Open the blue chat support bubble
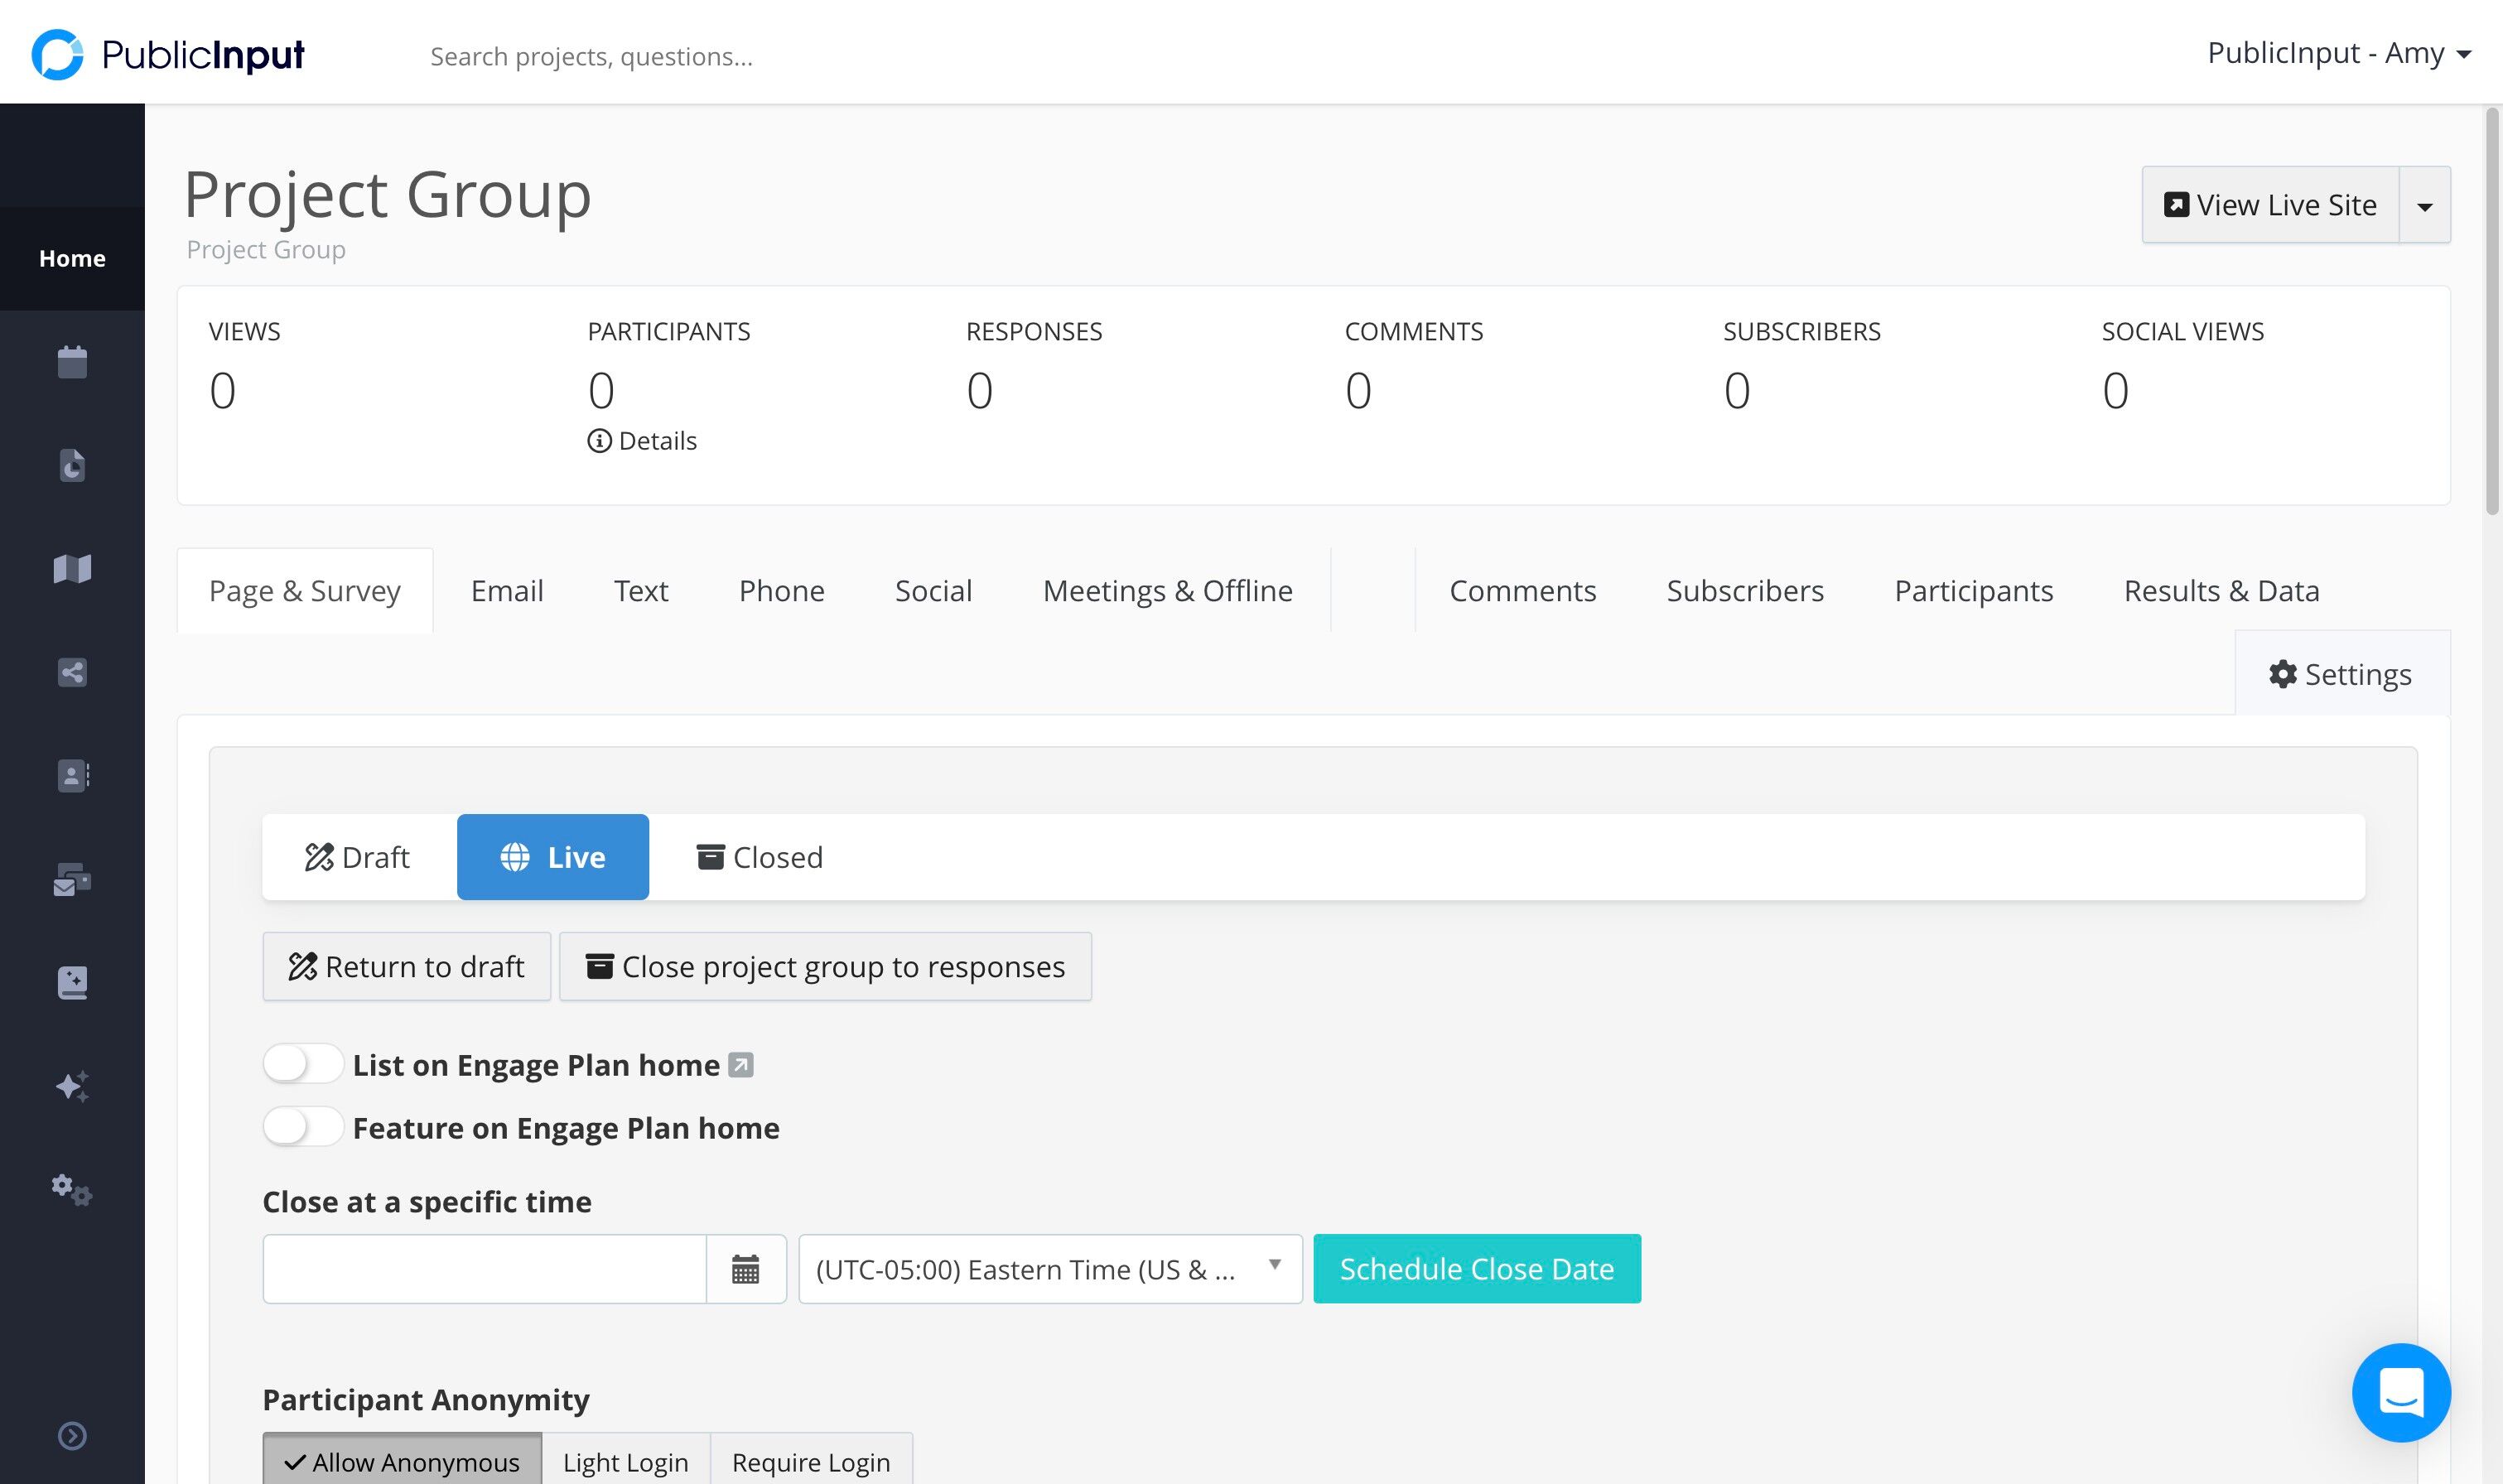 coord(2401,1392)
